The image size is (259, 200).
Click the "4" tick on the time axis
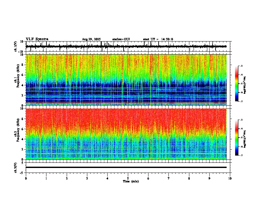tap(108, 178)
